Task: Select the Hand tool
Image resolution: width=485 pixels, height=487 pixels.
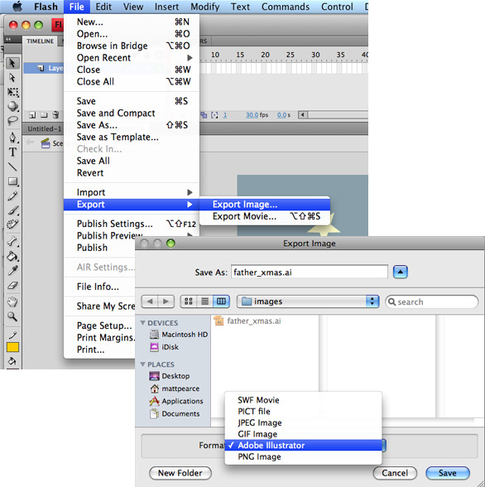Action: (x=12, y=301)
